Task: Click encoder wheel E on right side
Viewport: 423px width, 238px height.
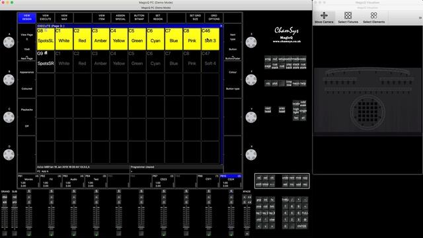Action: coord(251,42)
